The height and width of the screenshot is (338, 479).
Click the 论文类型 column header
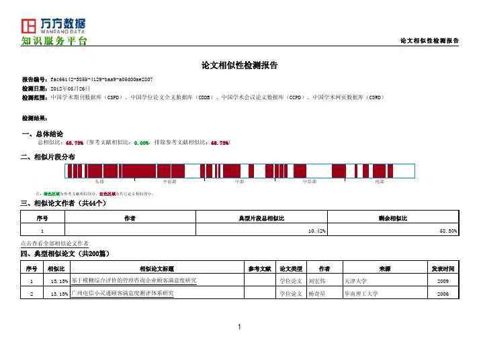(291, 268)
